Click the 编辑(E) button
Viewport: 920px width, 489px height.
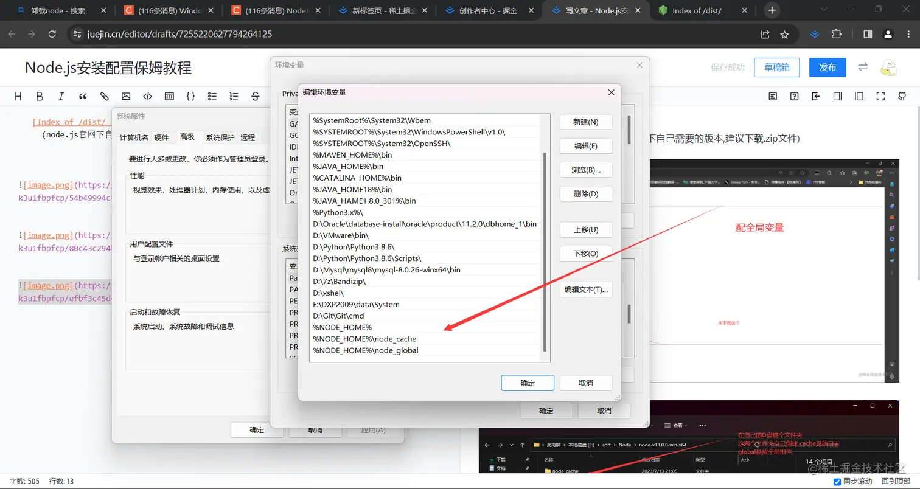click(x=586, y=146)
